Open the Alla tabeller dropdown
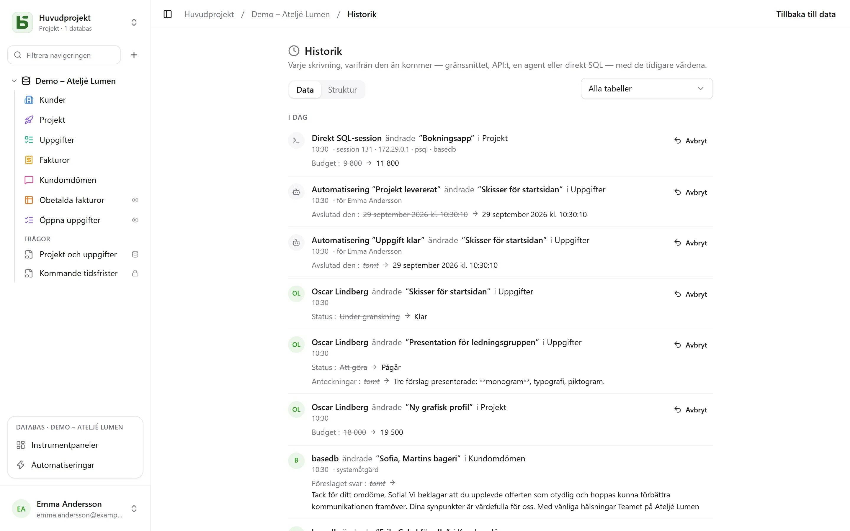 click(x=647, y=88)
